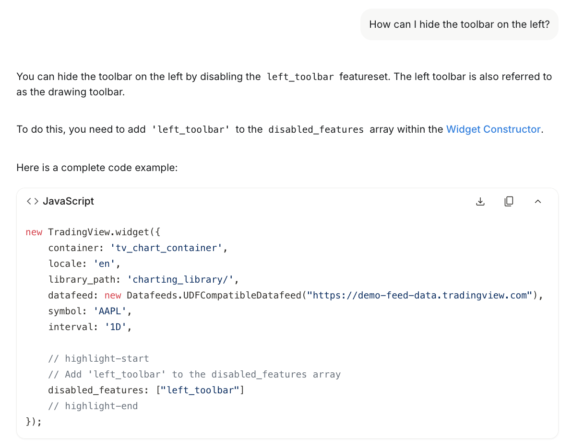This screenshot has height=447, width=572.
Task: Click the quoted 'left_toolbar' in second paragraph
Action: pyautogui.click(x=191, y=129)
